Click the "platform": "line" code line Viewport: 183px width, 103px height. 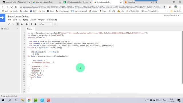coord(40,67)
